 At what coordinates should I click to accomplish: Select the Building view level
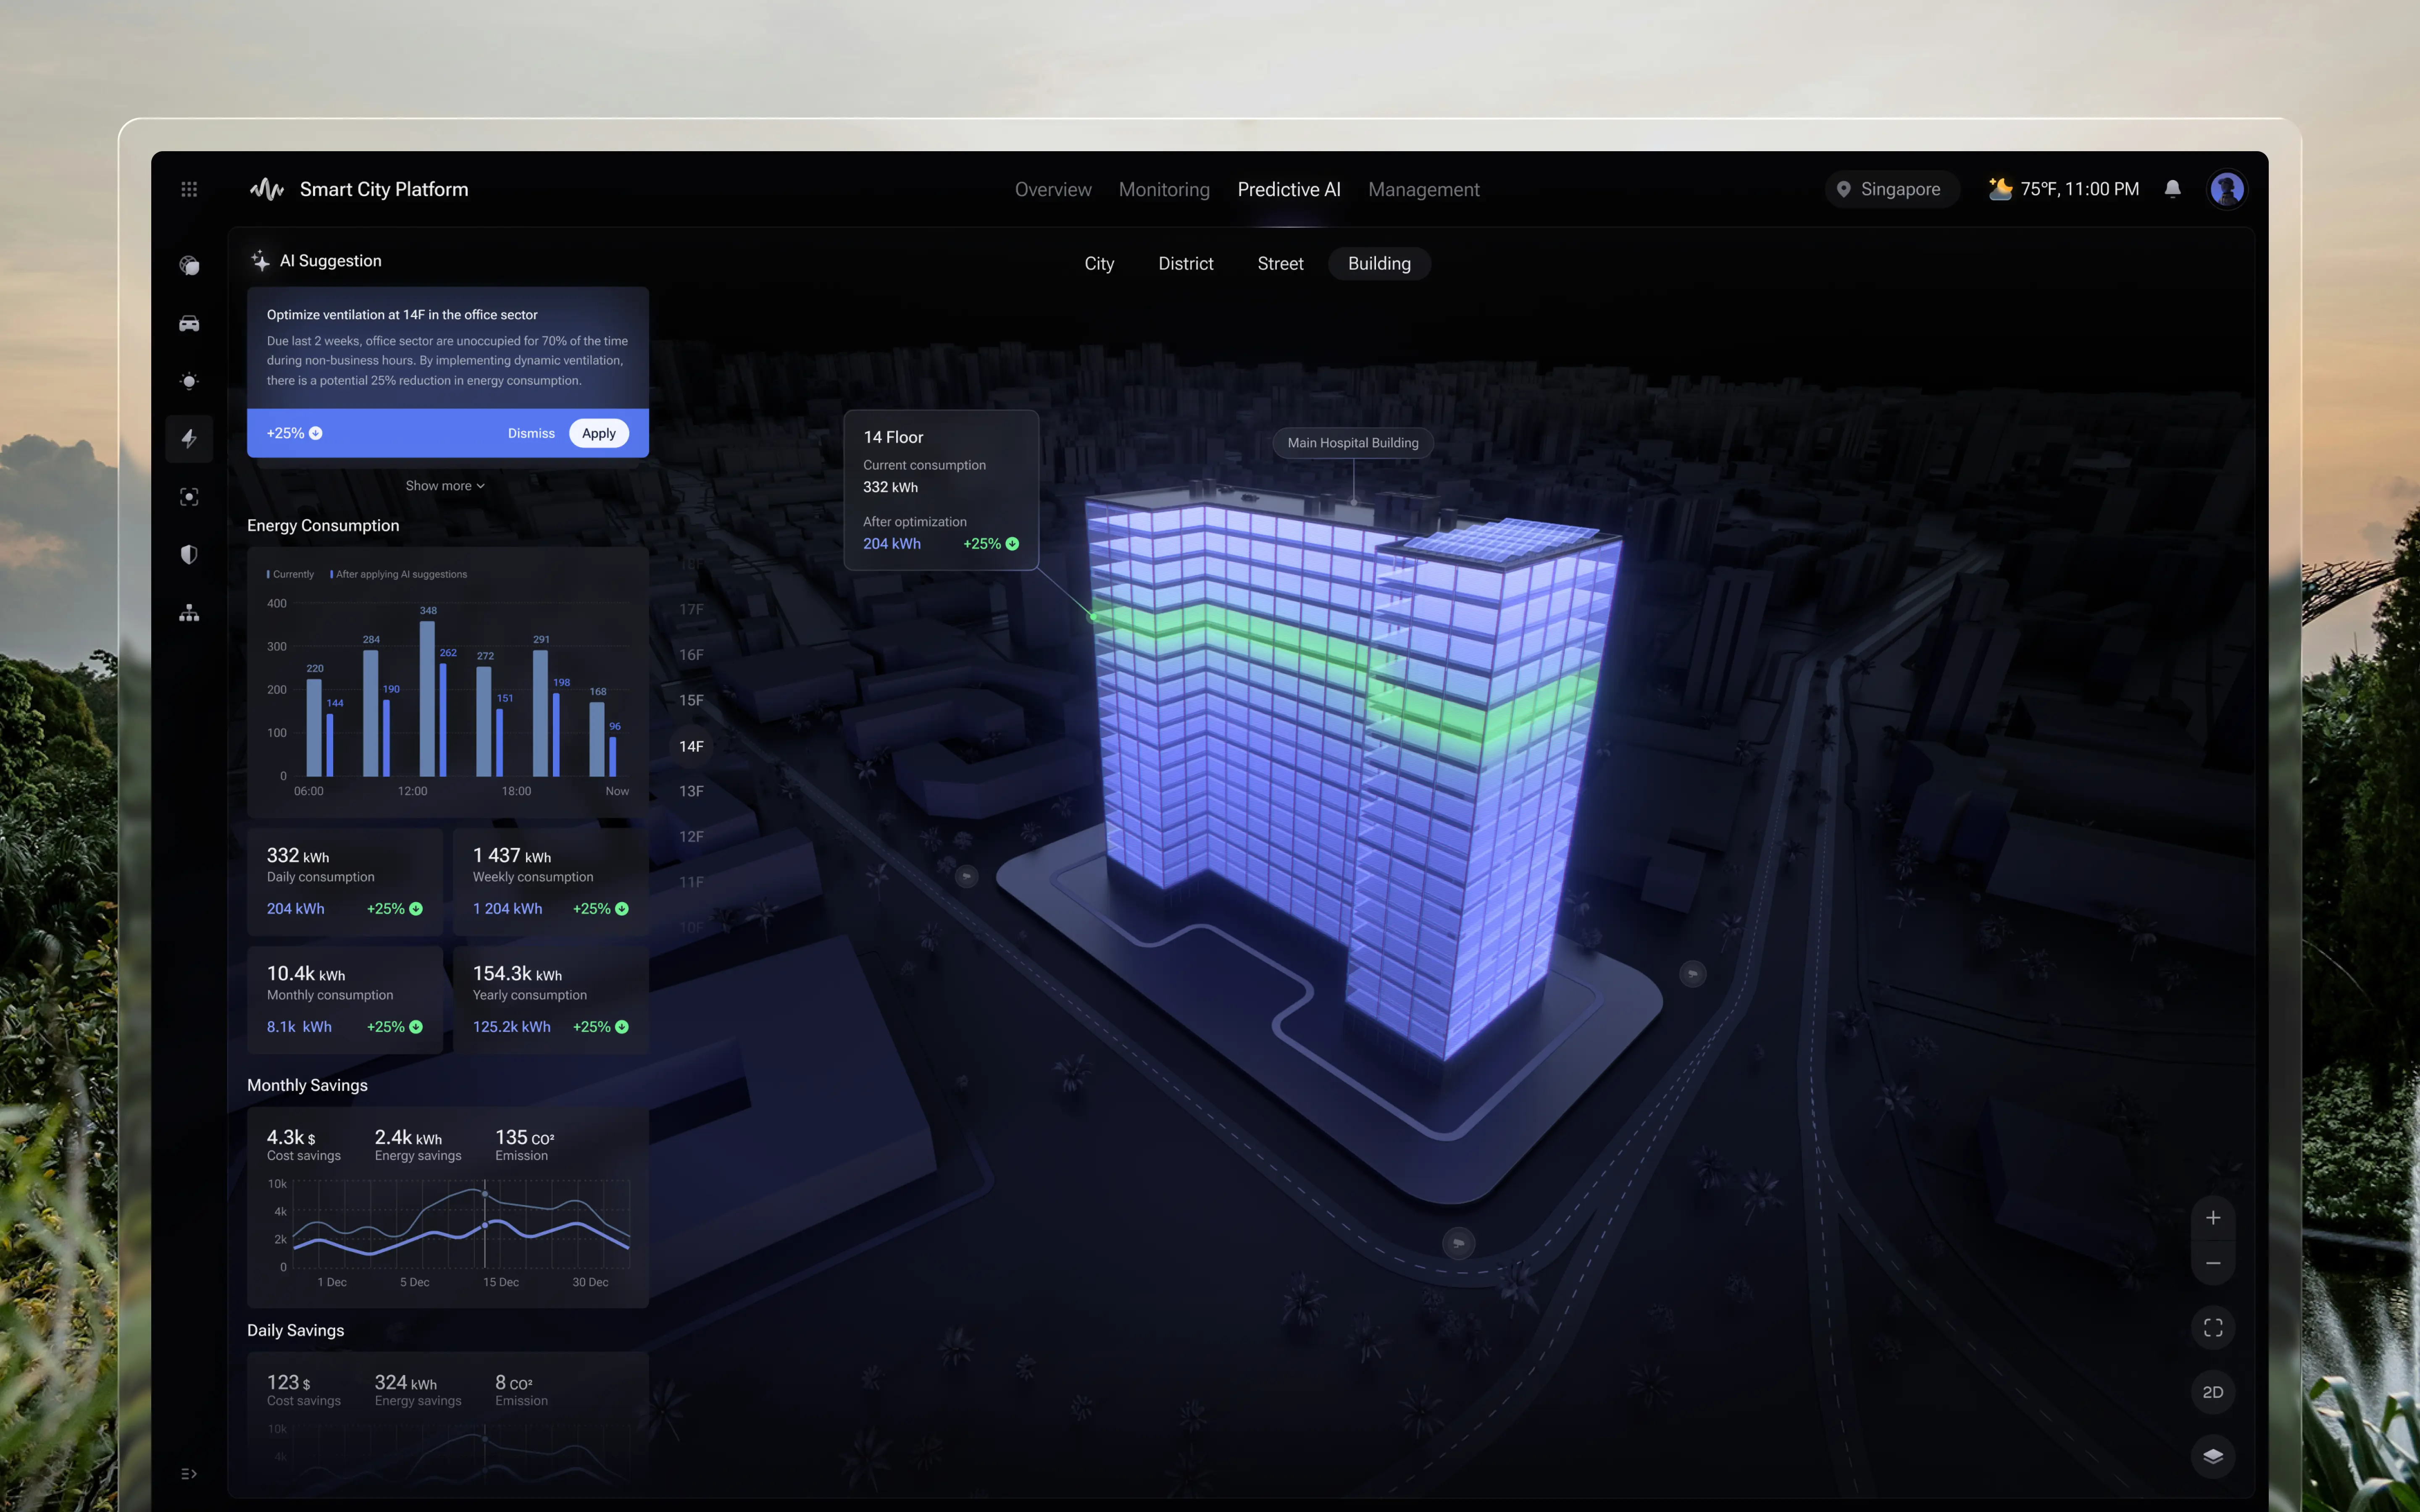(1379, 264)
